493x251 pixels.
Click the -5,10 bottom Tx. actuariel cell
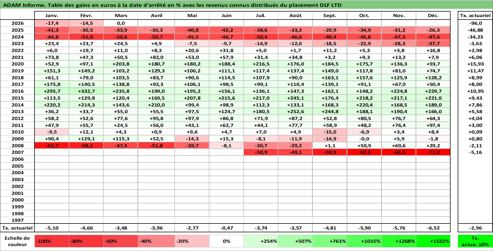pos(52,228)
